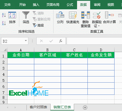Sort ascending with the A to Z icon
The image size is (122, 111).
[x=4, y=15]
